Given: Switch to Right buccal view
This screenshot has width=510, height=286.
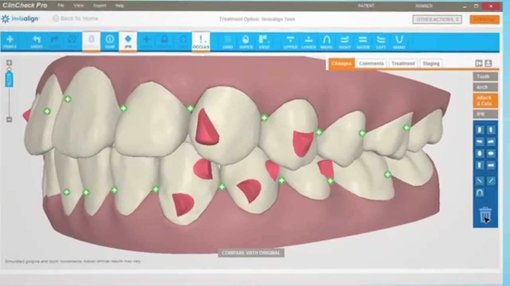Looking at the screenshot, I should click(345, 42).
